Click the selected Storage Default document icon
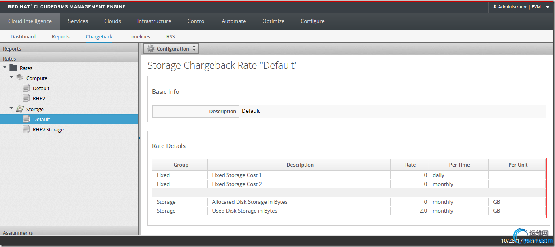Image resolution: width=555 pixels, height=247 pixels. click(x=26, y=119)
